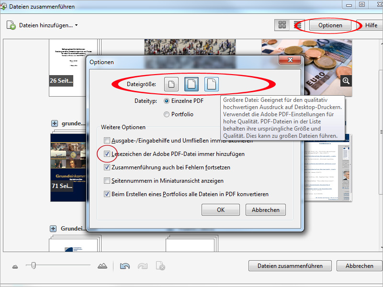The image size is (383, 287).
Task: Click the large mountains zoom-in icon
Action: click(x=102, y=266)
